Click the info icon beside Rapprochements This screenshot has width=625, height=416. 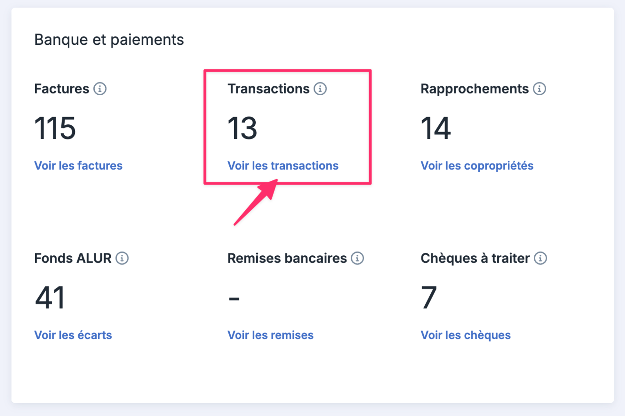(539, 89)
